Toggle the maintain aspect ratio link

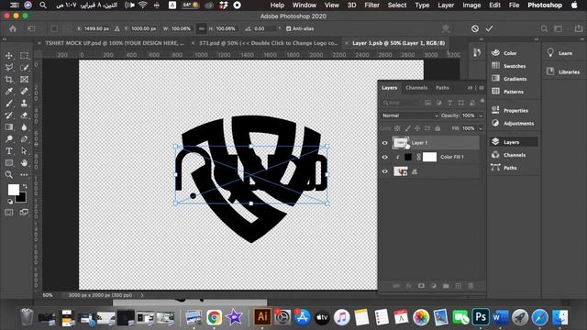202,28
